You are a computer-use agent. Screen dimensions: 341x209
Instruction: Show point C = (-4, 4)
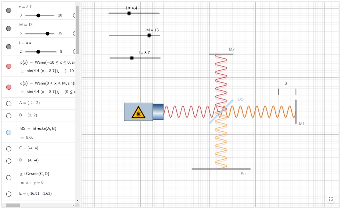(9, 149)
